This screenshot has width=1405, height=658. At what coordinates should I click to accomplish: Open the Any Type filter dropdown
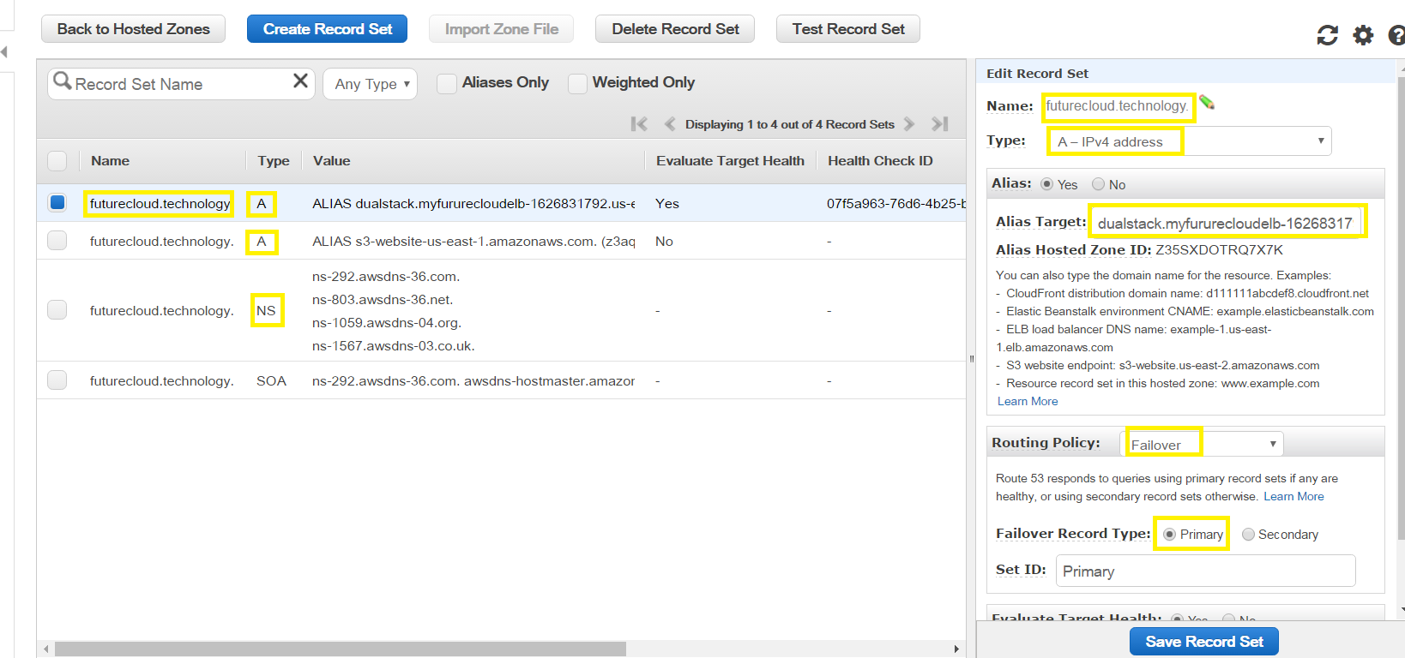370,84
